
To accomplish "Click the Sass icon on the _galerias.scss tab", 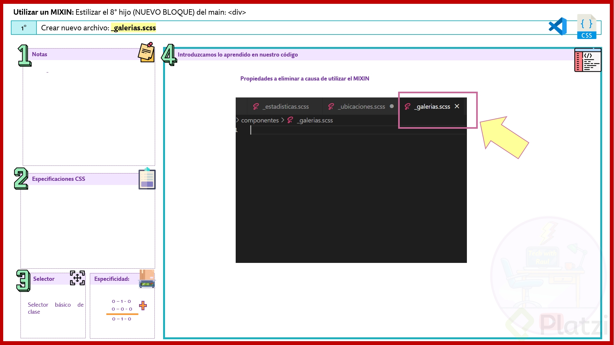I will pos(407,106).
